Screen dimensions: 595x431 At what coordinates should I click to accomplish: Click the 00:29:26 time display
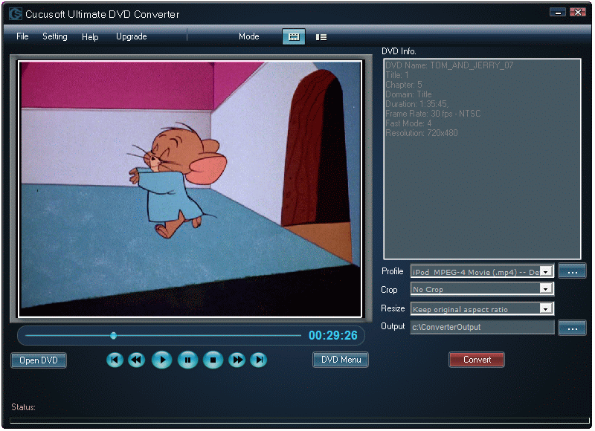[332, 335]
